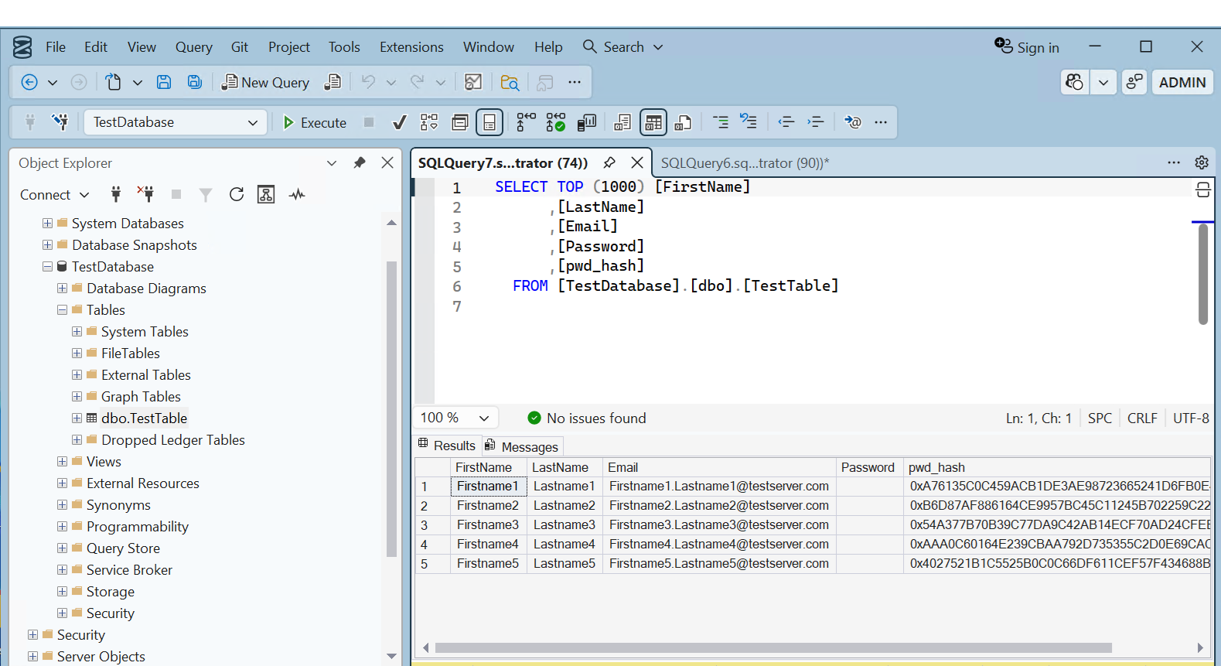Viewport: 1221px width, 666px height.
Task: Expand Database Snapshots node
Action: click(47, 244)
